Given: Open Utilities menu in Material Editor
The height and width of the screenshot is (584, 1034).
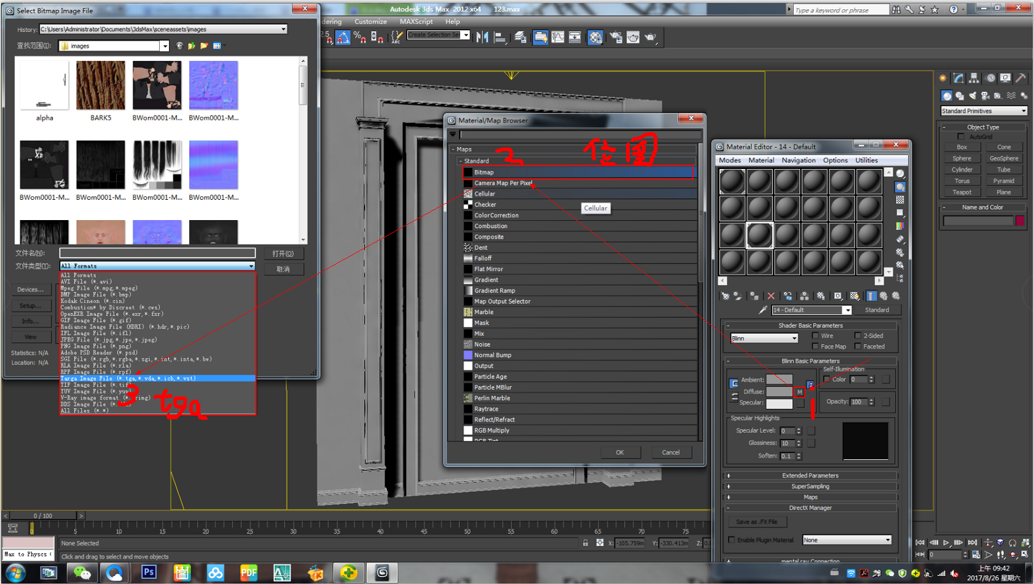Looking at the screenshot, I should point(866,160).
